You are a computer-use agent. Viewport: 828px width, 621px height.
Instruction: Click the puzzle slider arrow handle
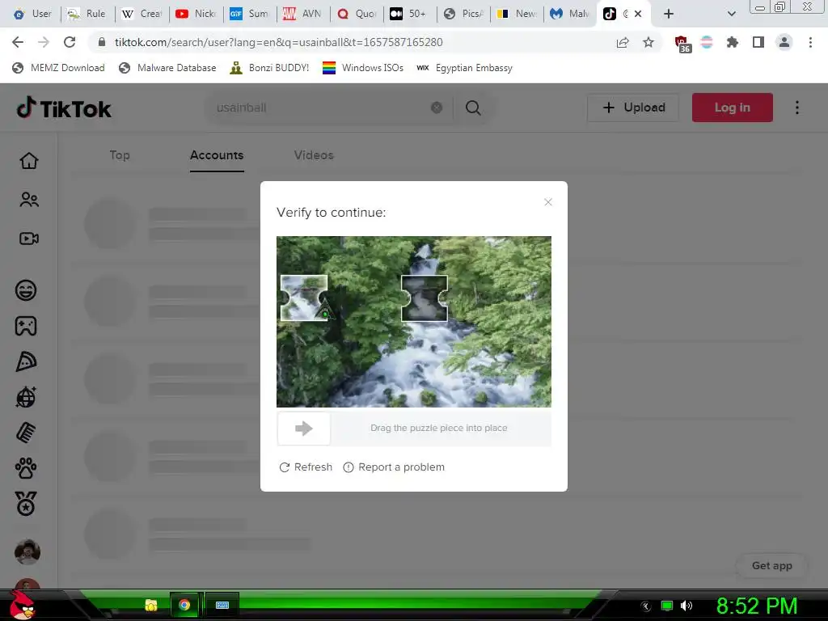304,429
